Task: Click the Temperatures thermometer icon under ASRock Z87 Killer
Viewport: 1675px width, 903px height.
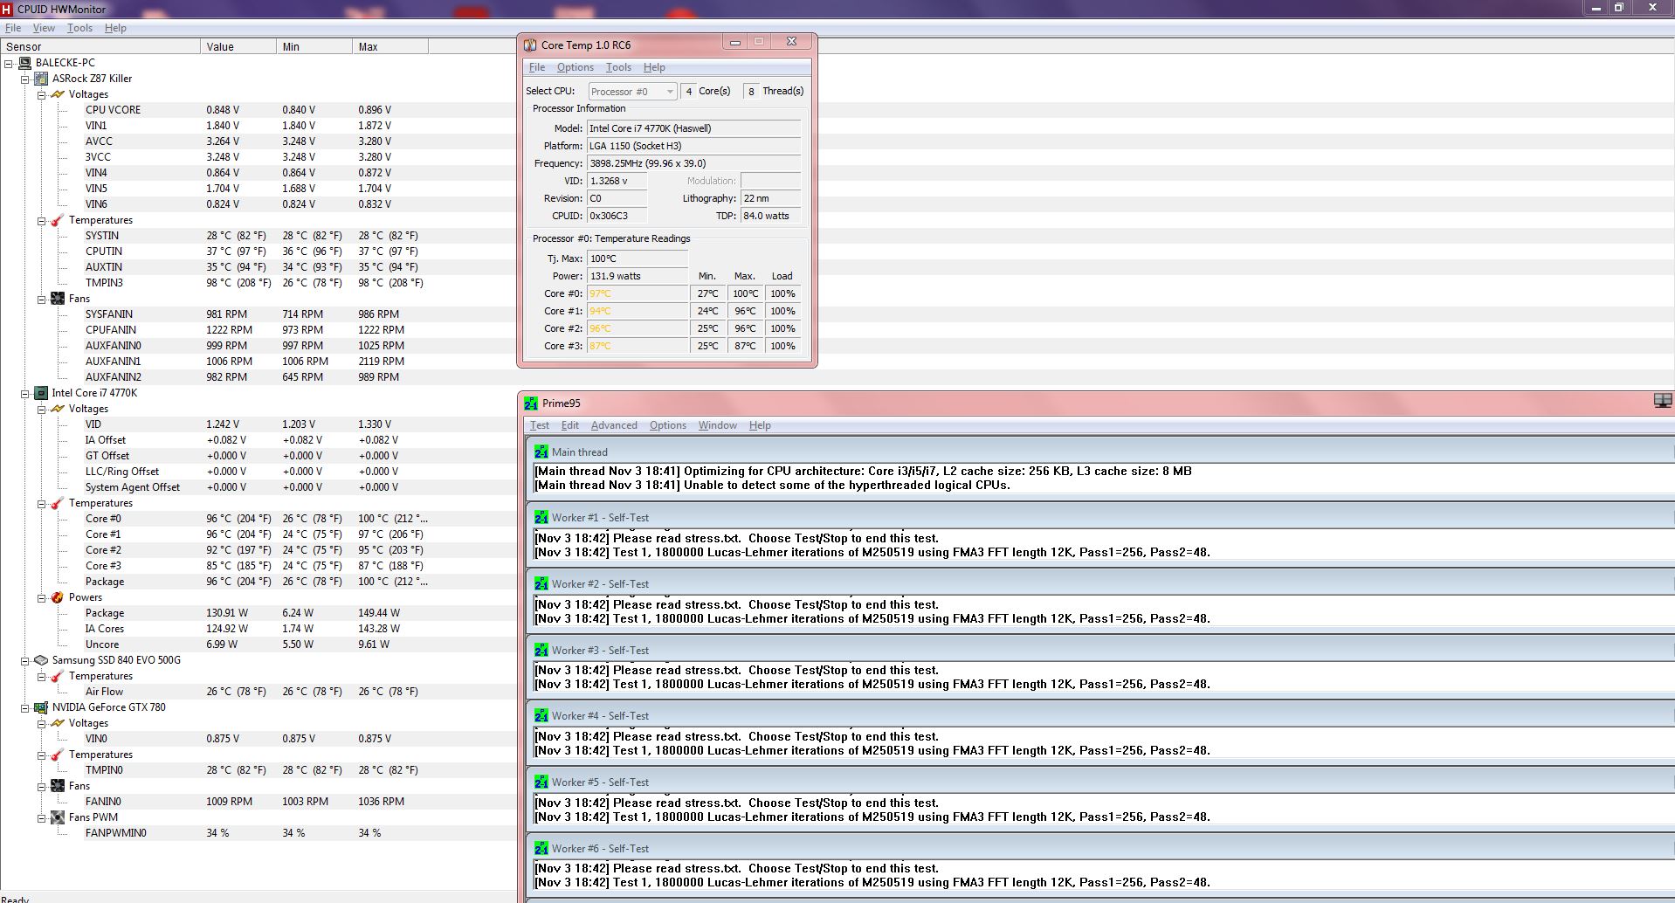Action: click(x=58, y=220)
